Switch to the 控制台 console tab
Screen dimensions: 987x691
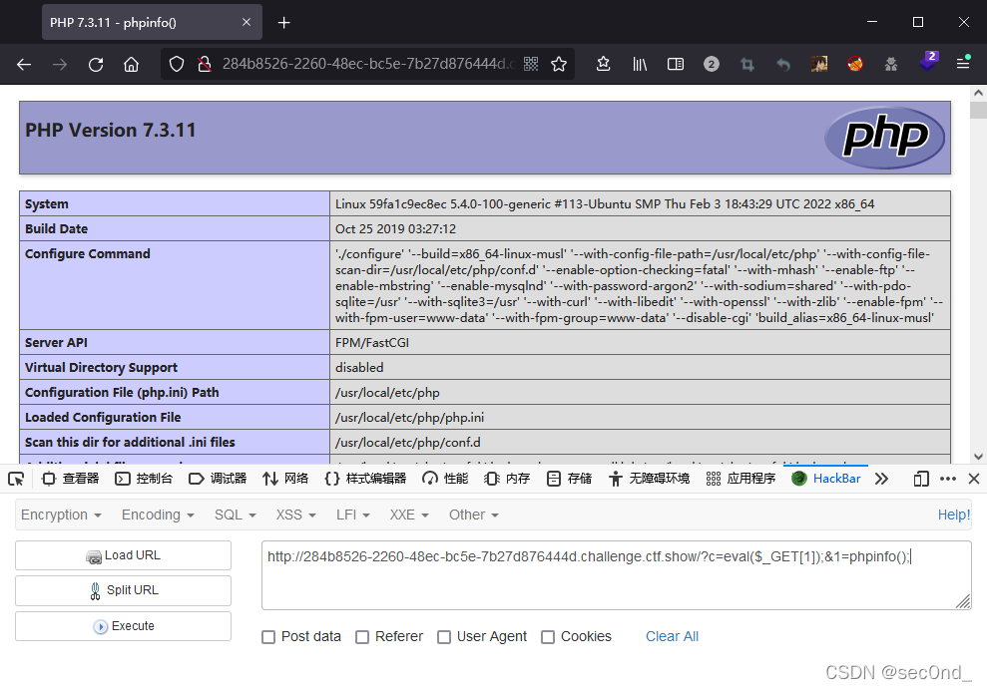pyautogui.click(x=144, y=479)
